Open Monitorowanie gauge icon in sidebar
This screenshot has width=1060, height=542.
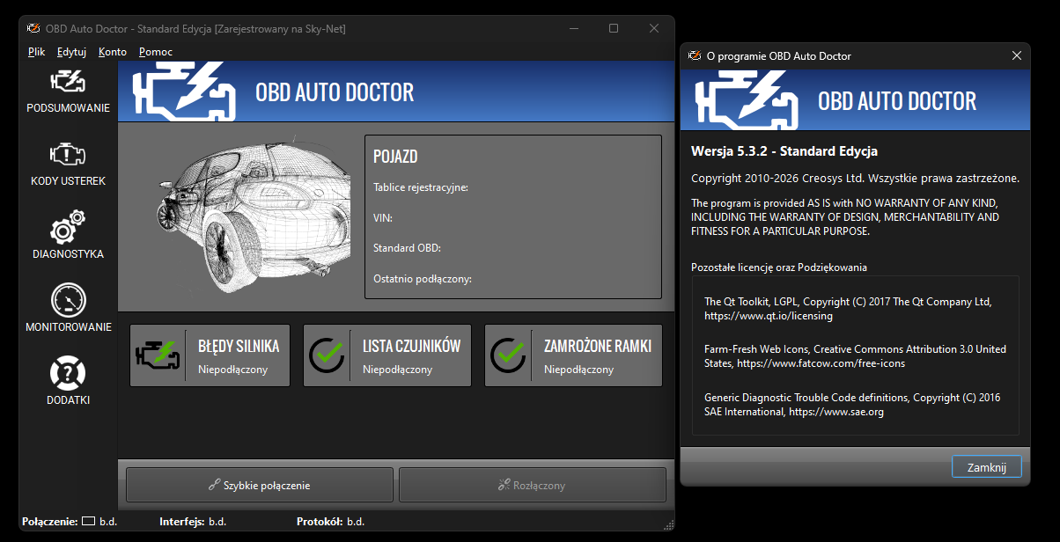pyautogui.click(x=69, y=300)
